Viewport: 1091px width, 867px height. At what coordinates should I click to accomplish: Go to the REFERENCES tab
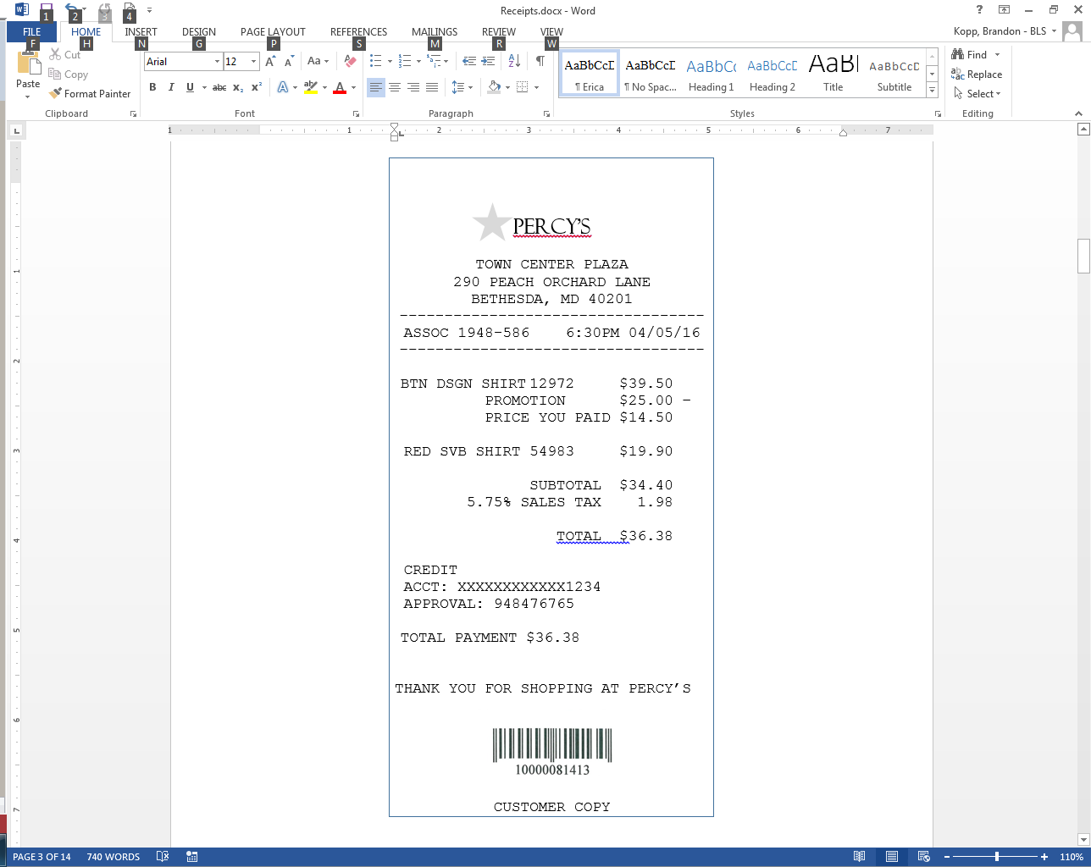pyautogui.click(x=358, y=32)
